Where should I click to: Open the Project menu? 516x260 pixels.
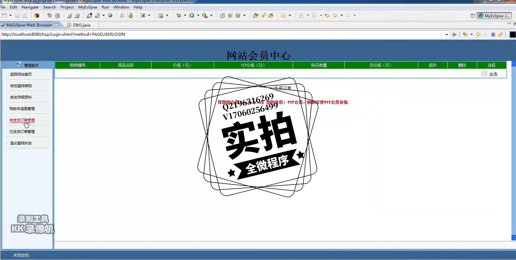(67, 7)
